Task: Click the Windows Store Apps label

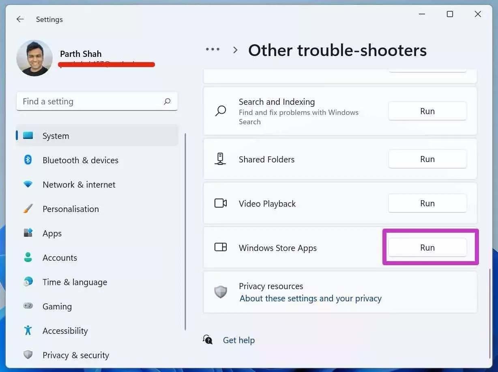Action: click(278, 248)
